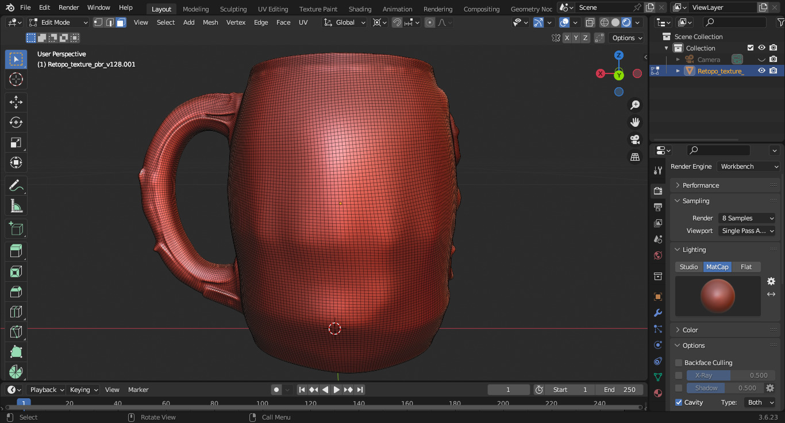Viewport: 785px width, 423px height.
Task: Switch to the Modeling workspace tab
Action: pyautogui.click(x=195, y=9)
